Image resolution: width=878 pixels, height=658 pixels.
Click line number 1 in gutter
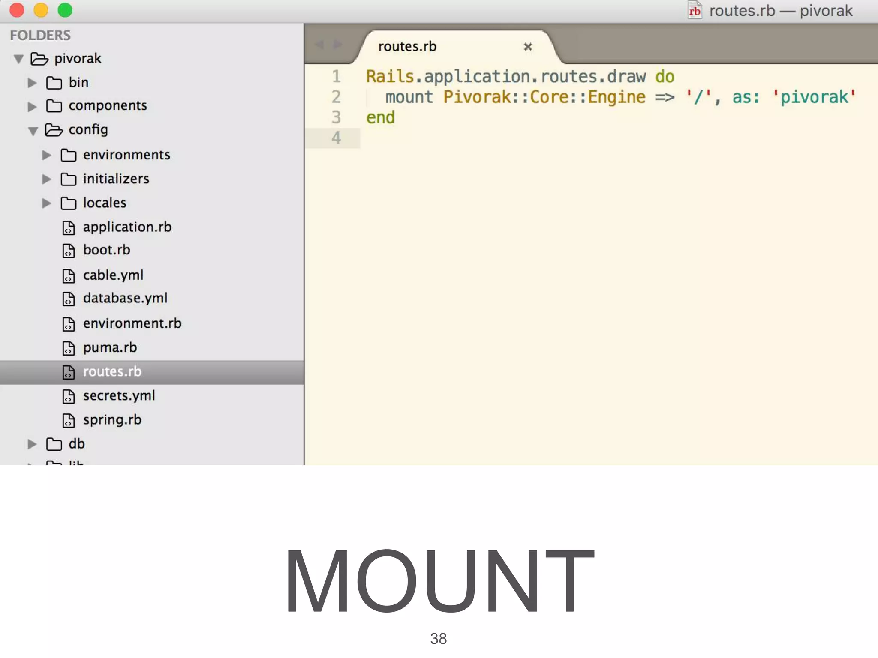click(336, 77)
